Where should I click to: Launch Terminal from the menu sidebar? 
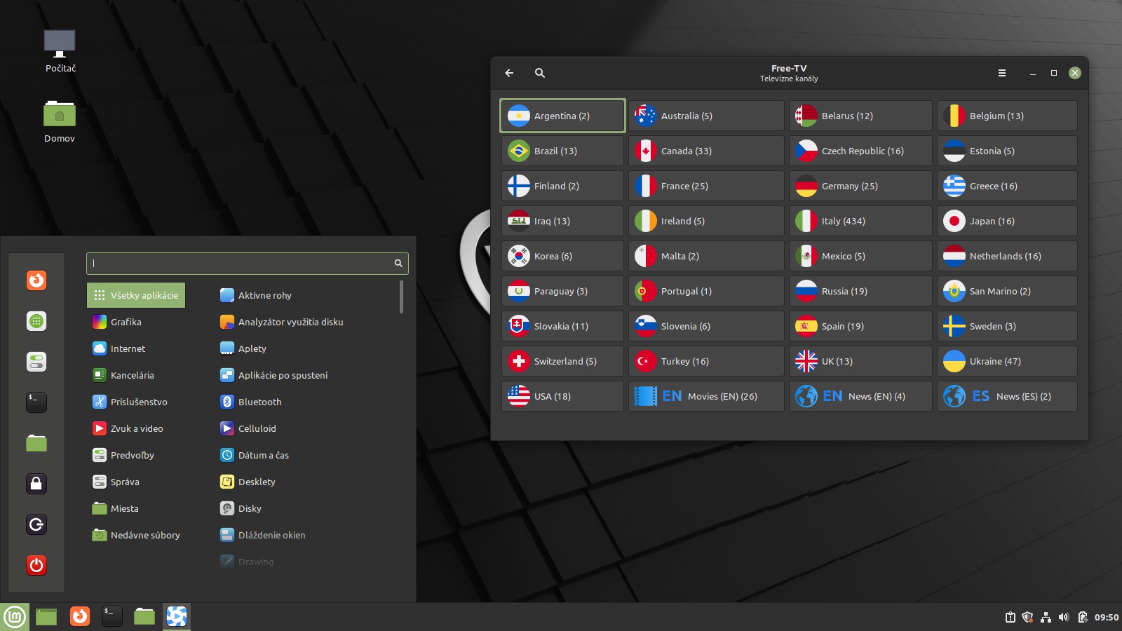tap(36, 402)
